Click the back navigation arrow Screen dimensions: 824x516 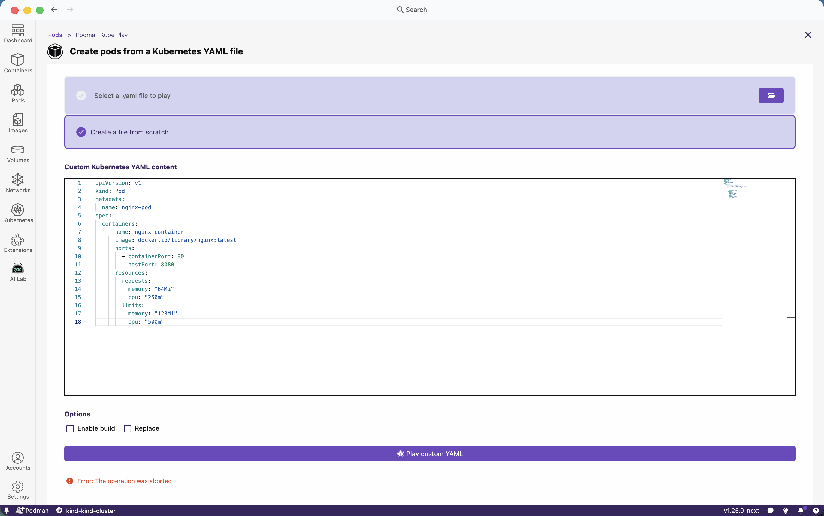click(x=54, y=10)
